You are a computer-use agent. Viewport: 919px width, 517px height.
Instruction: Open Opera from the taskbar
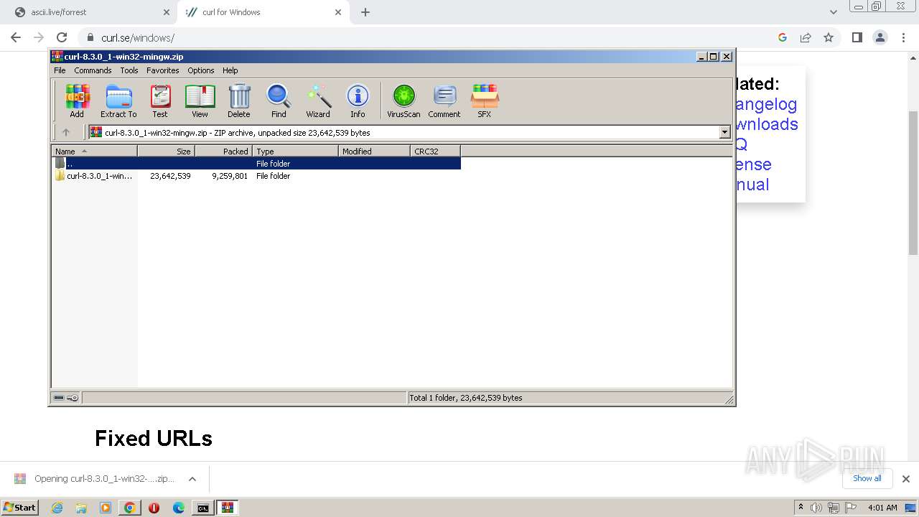(154, 508)
